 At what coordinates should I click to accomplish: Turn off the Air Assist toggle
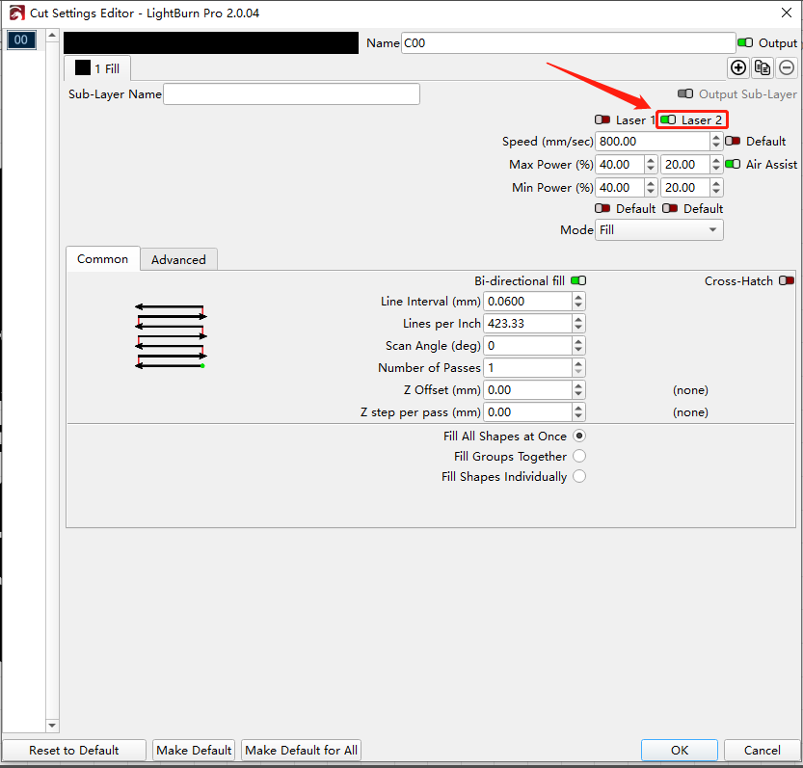tap(733, 165)
